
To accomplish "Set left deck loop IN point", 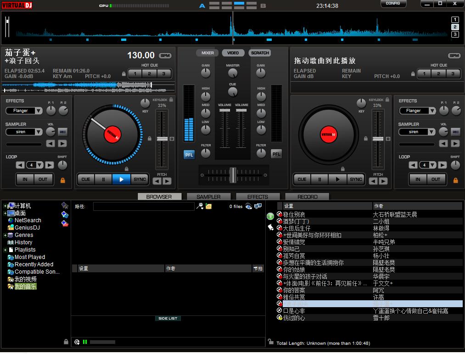I will coord(25,179).
